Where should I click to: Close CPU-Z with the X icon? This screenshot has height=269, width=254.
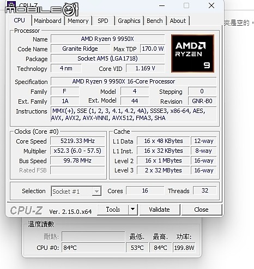point(211,5)
